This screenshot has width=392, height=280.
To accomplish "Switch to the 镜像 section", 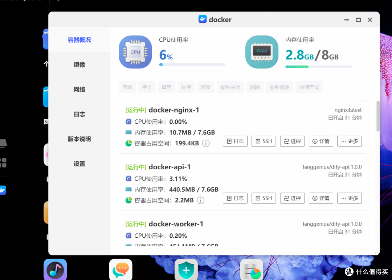I will [x=79, y=64].
